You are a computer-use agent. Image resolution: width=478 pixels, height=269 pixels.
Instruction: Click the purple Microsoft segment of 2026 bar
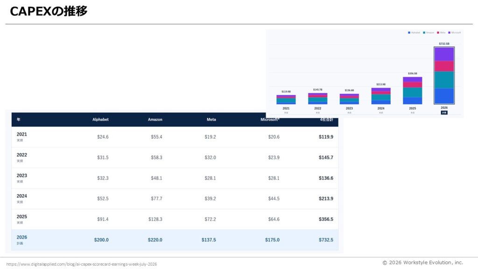point(444,54)
